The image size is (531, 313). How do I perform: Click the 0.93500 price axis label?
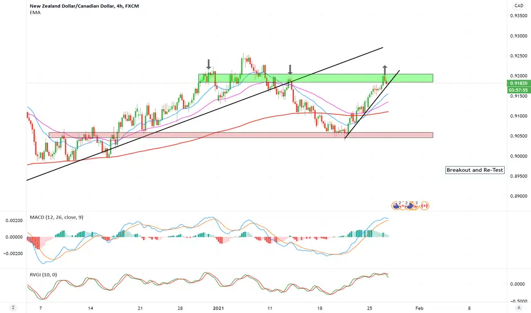point(519,16)
